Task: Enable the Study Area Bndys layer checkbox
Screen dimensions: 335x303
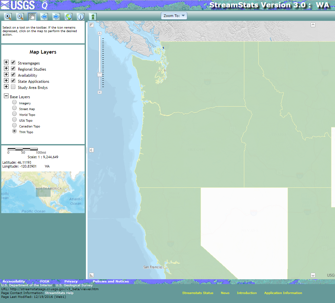Action: (13, 86)
